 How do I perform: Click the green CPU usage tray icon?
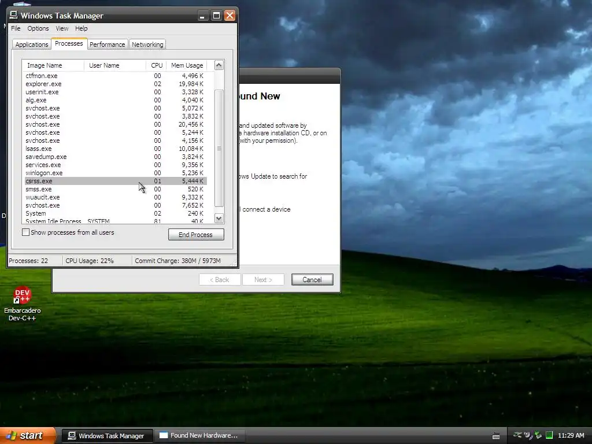(x=549, y=435)
